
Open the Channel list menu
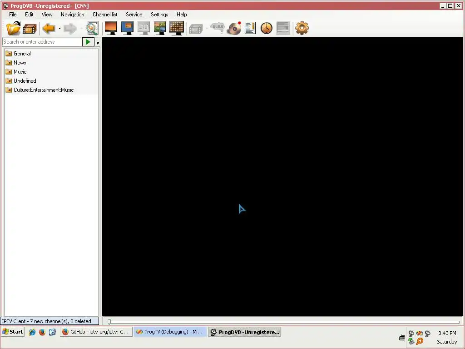click(105, 14)
